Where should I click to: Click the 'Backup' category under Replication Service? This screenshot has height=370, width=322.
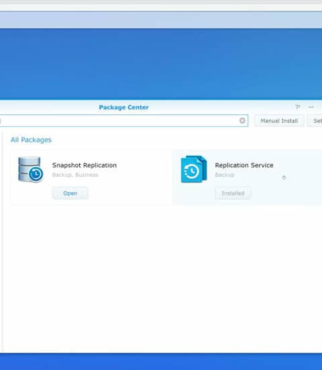(x=225, y=175)
